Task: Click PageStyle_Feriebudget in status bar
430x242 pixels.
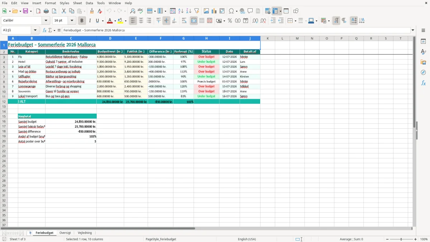Action: tap(161, 239)
